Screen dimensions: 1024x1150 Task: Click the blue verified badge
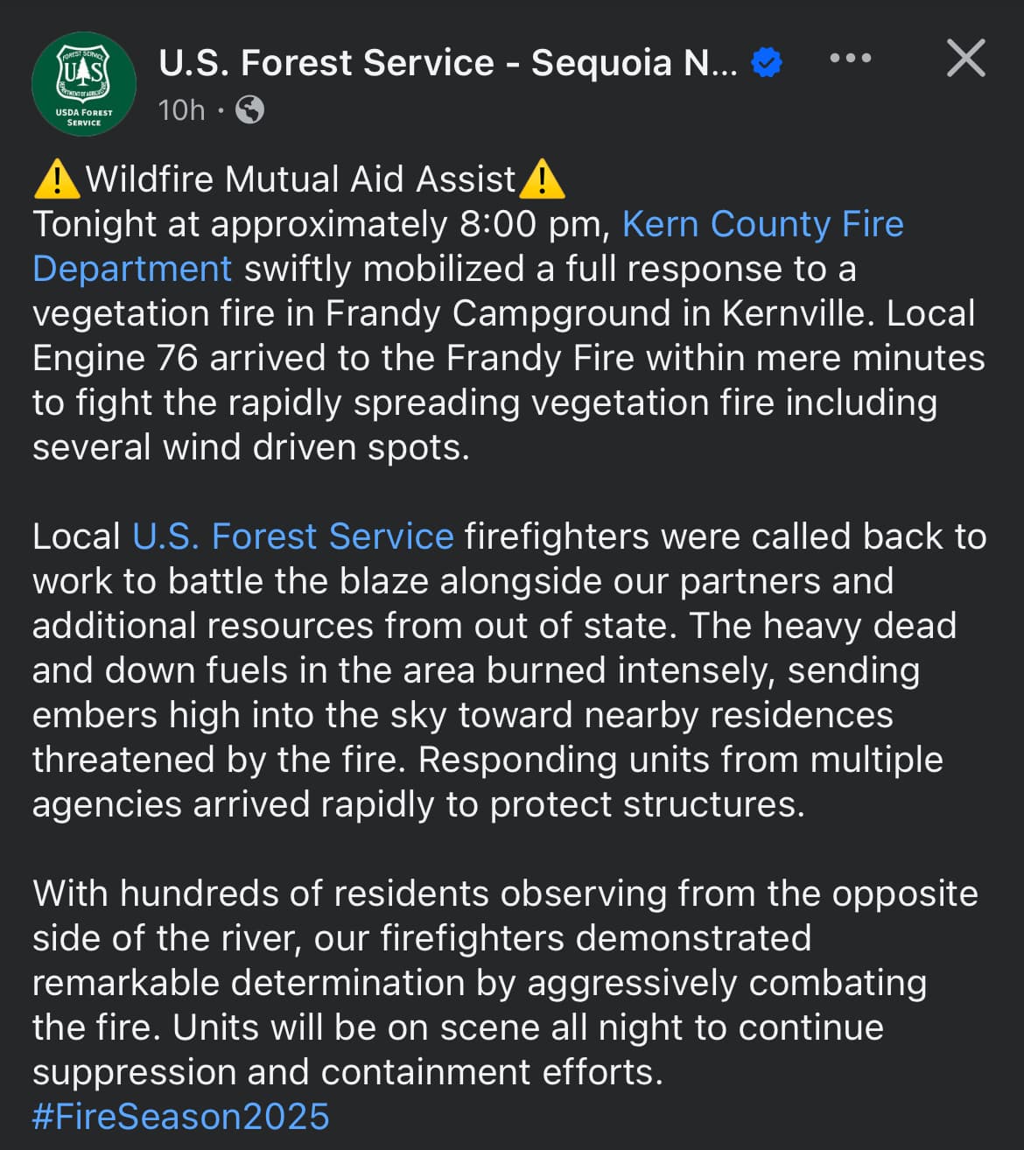click(767, 62)
